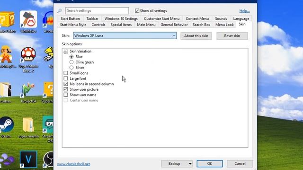Click the magnifier search icon in settings
Screen dimensions: 303x170
60,11
